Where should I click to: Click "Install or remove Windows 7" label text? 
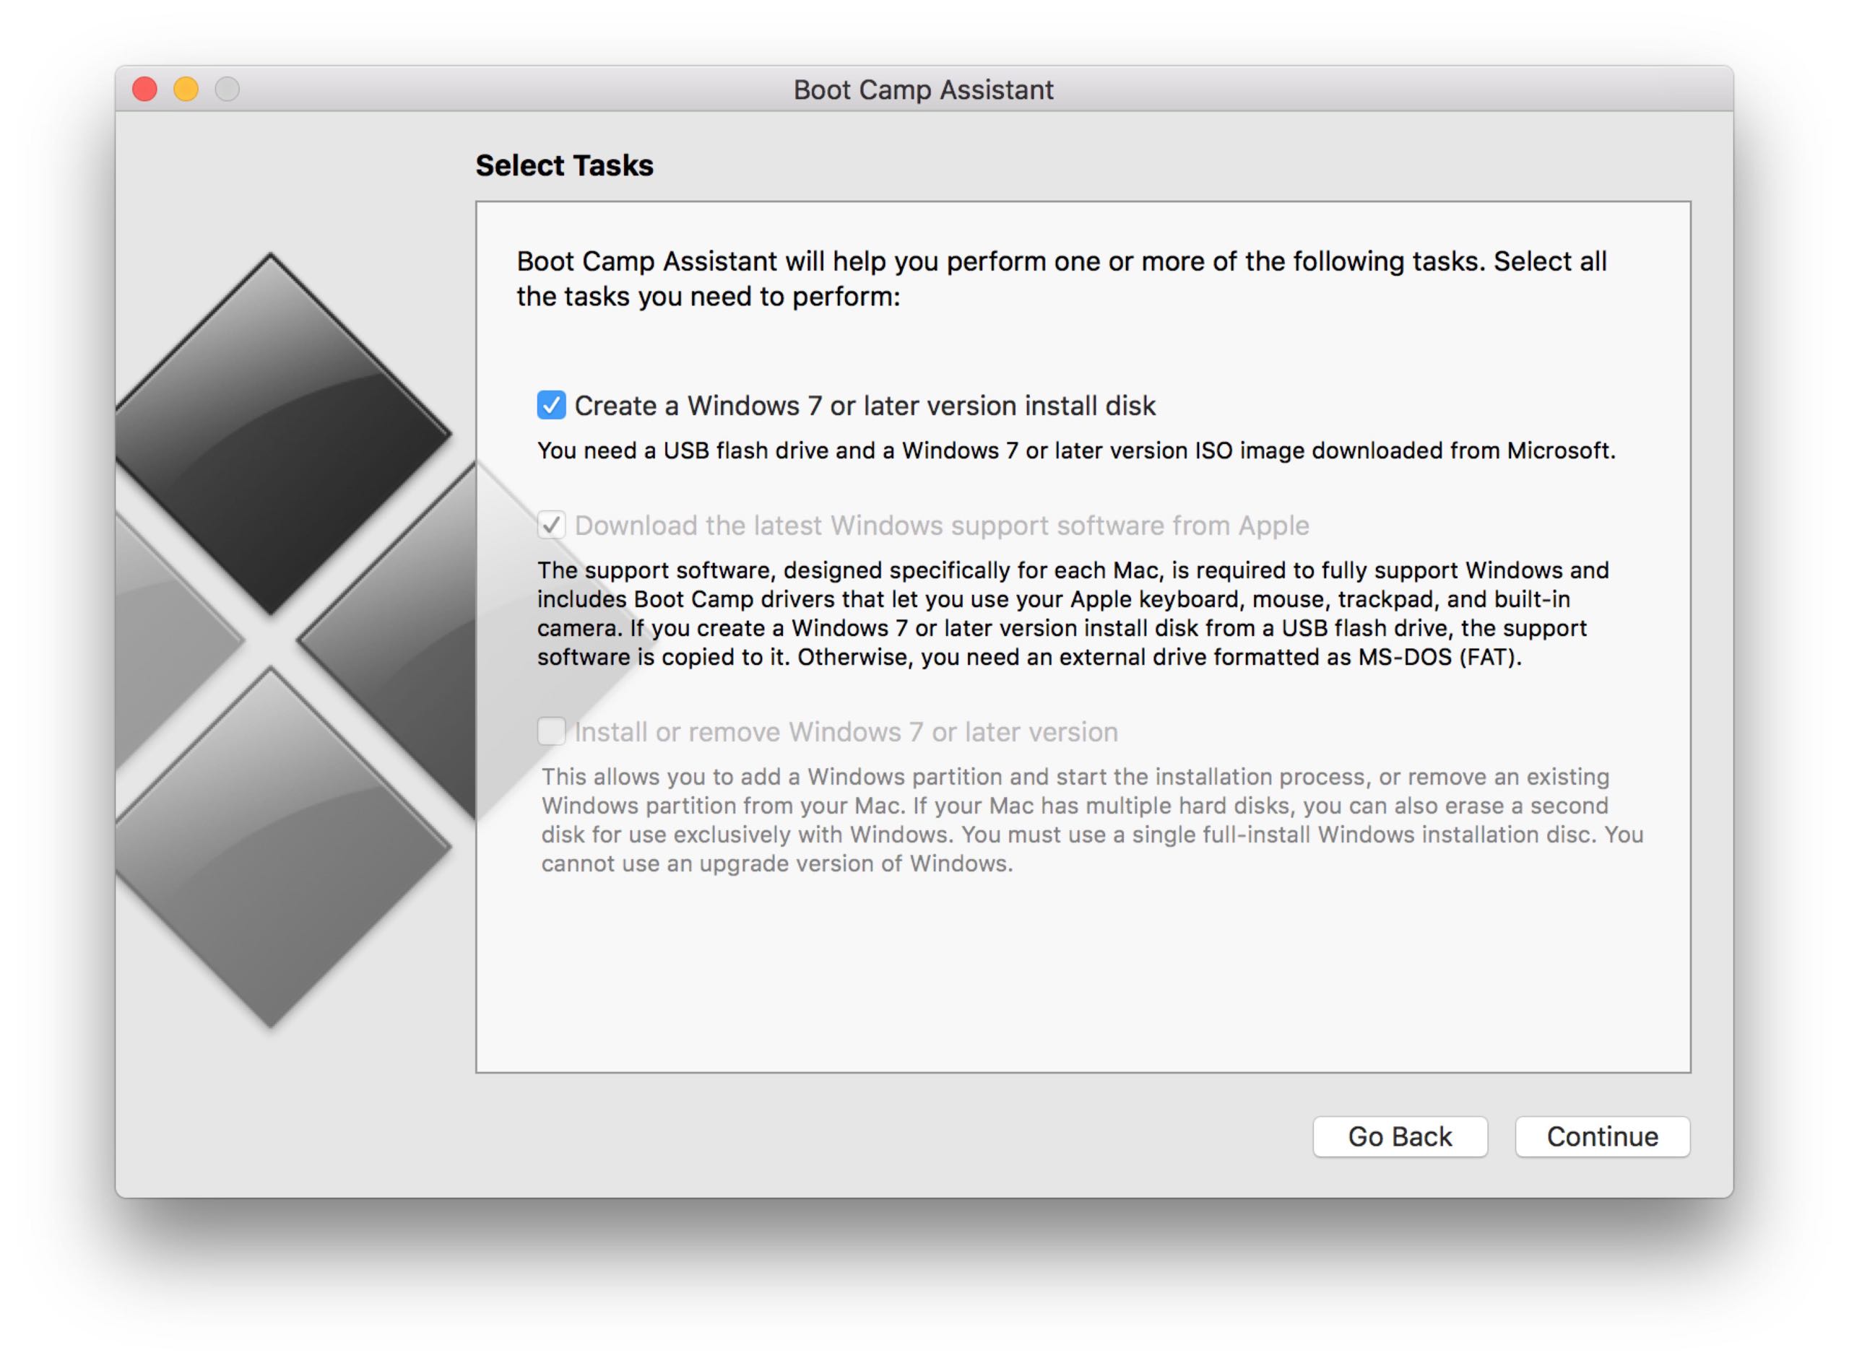[x=846, y=732]
